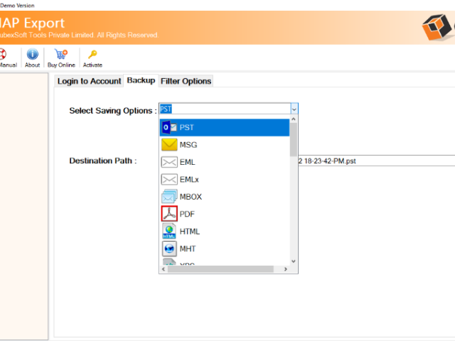The width and height of the screenshot is (455, 341).
Task: Click the PDF Acrobat icon
Action: click(x=169, y=214)
